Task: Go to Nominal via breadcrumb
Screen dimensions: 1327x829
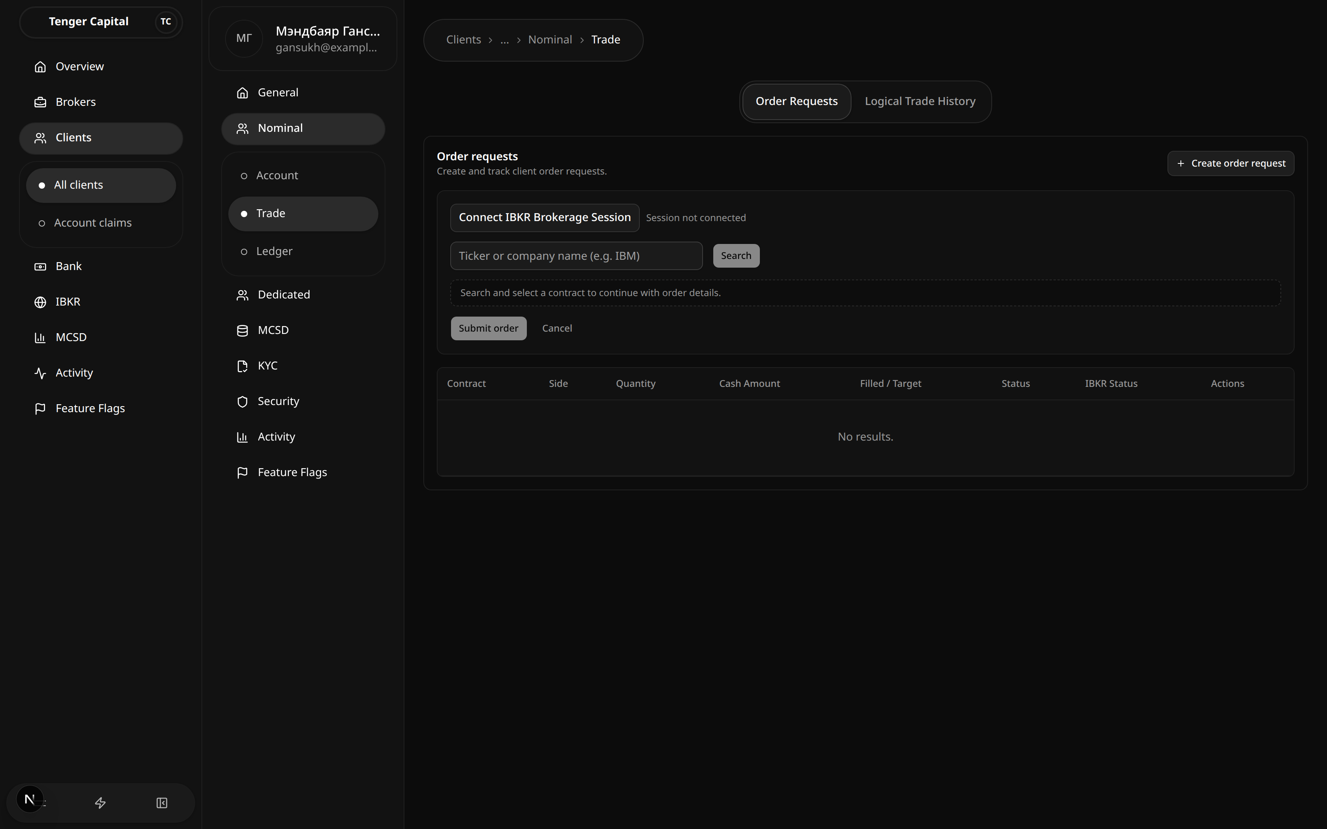Action: [550, 40]
